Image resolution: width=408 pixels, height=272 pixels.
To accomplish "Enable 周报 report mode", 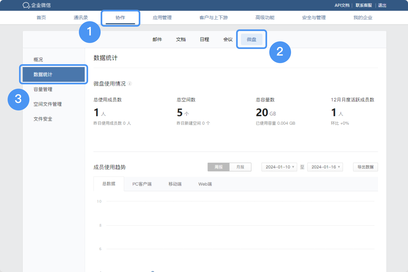I will tap(218, 167).
